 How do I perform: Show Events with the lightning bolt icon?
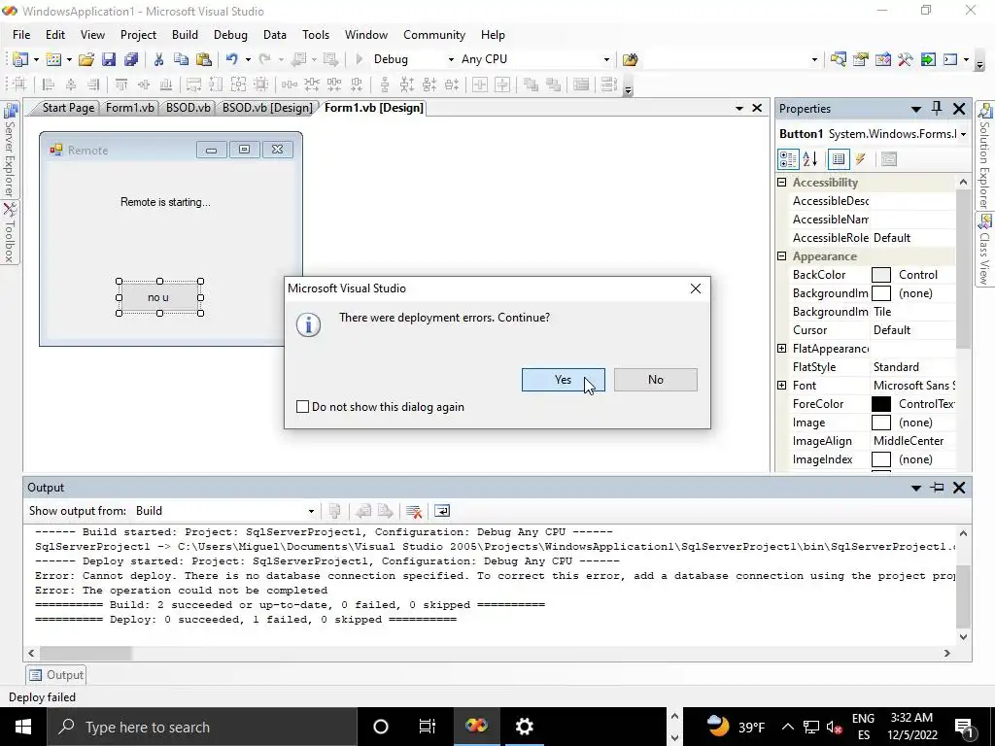click(861, 159)
